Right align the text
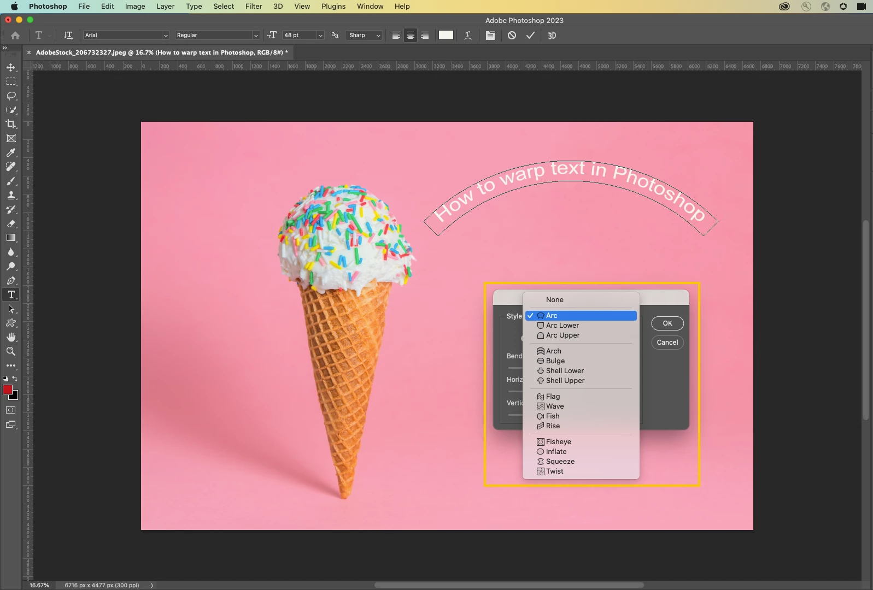The image size is (873, 590). point(425,35)
